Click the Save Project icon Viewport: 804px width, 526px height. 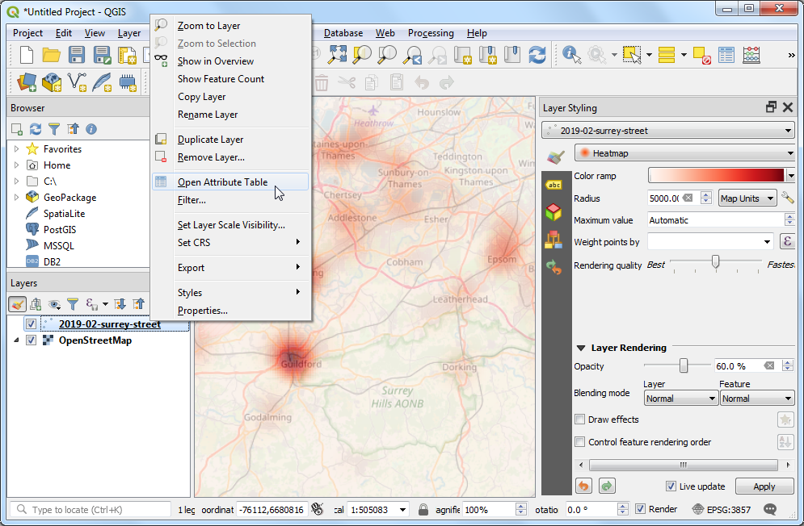tap(77, 55)
